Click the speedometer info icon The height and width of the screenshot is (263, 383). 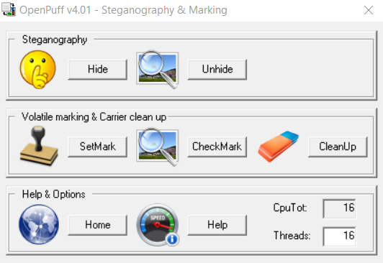[158, 225]
